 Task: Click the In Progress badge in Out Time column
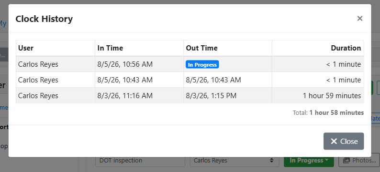point(202,65)
